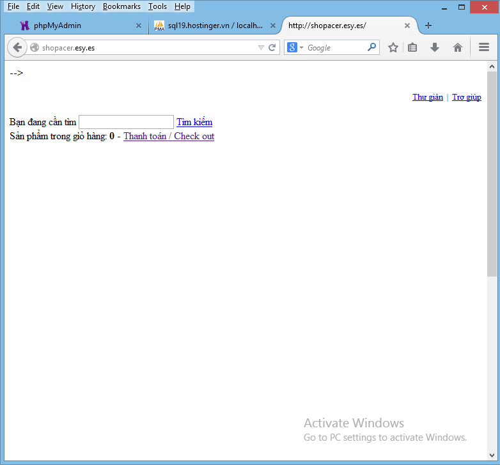Open the History menu
The image size is (500, 465).
pyautogui.click(x=83, y=6)
